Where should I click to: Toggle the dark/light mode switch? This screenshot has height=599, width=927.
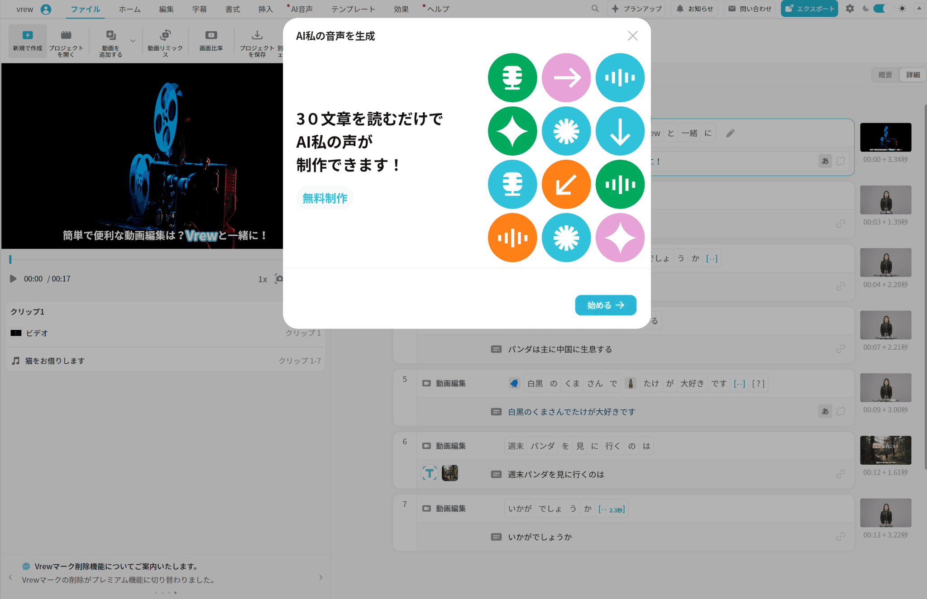(883, 9)
